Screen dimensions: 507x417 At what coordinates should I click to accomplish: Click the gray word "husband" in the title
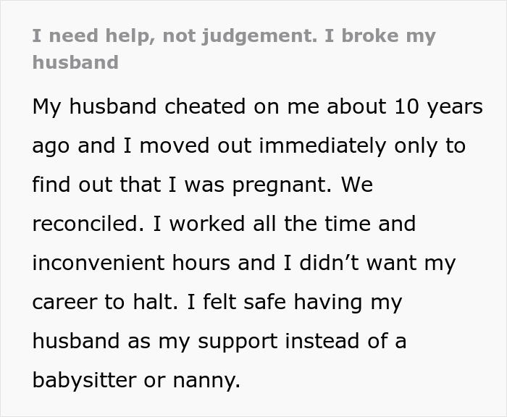coord(75,62)
